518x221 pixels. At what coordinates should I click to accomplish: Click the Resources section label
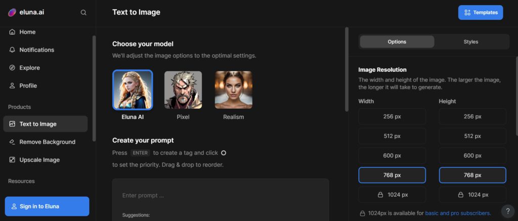pyautogui.click(x=21, y=181)
